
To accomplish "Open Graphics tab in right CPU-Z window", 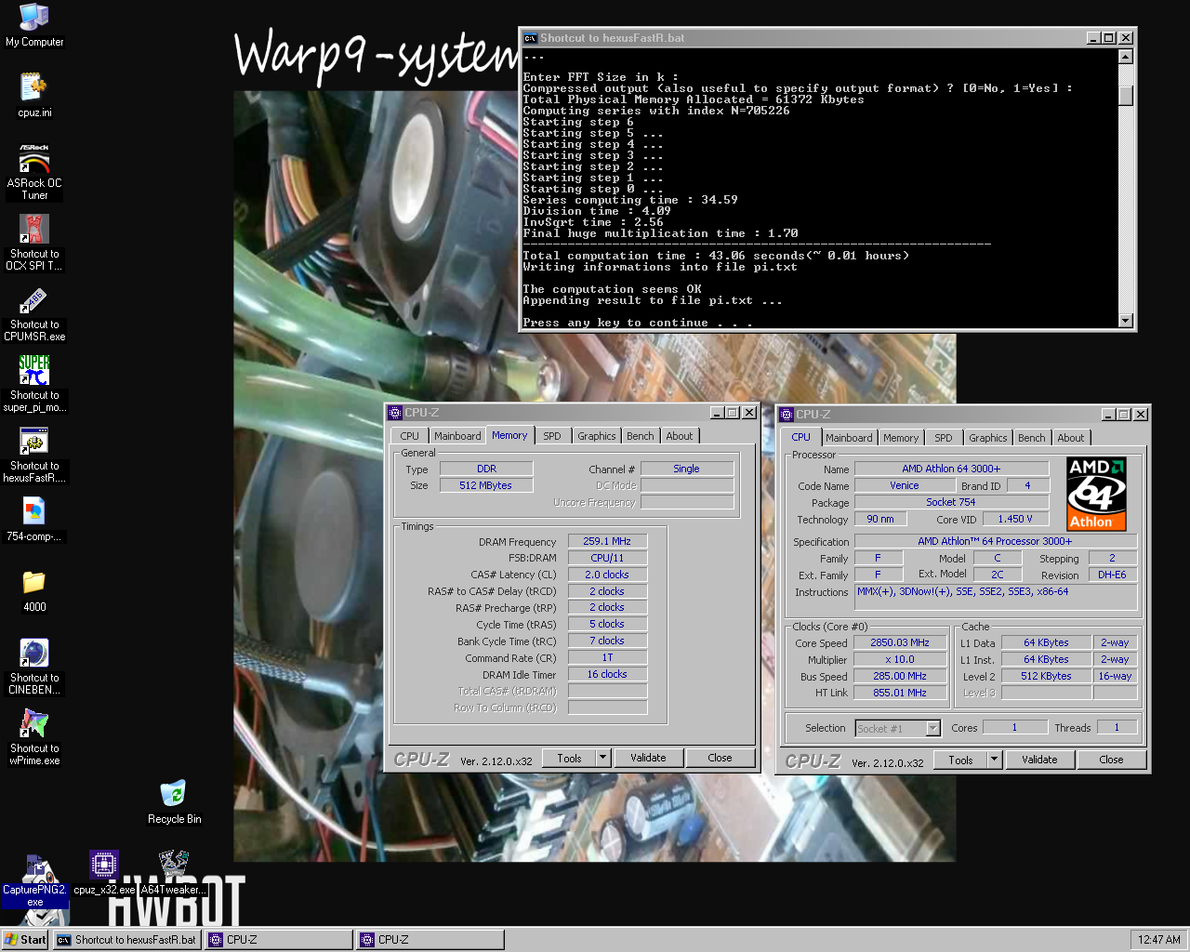I will pos(987,438).
